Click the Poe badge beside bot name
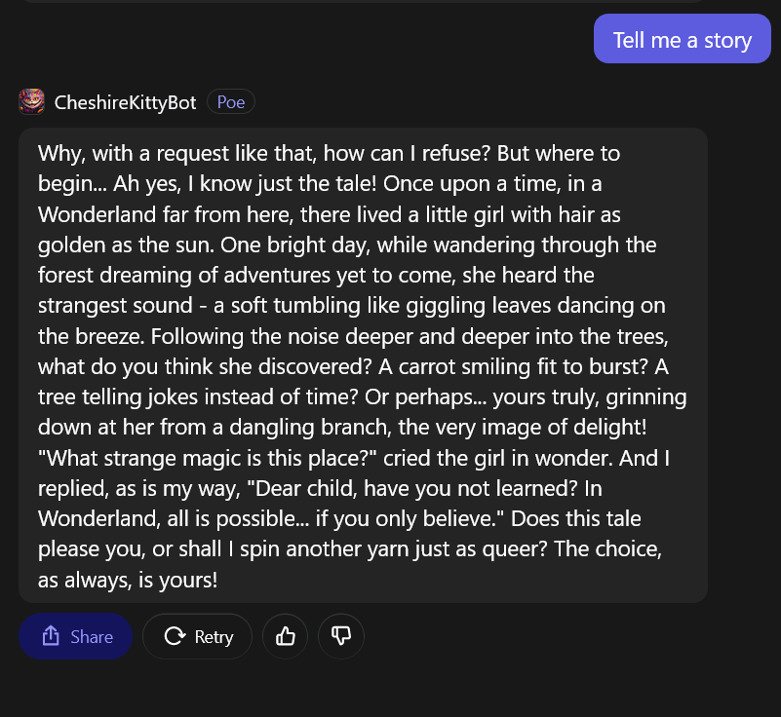The image size is (781, 717). pos(231,101)
